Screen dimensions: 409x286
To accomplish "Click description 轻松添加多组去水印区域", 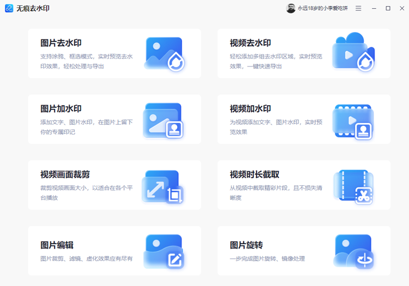I will [261, 57].
